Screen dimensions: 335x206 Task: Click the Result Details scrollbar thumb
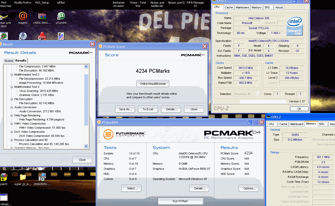pyautogui.click(x=86, y=100)
